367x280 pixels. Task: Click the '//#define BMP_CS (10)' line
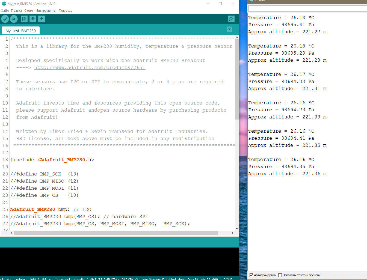pos(44,195)
